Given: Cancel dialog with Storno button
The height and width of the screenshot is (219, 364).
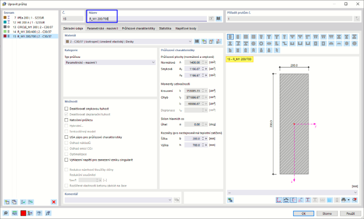Looking at the screenshot, I should pyautogui.click(x=327, y=213).
